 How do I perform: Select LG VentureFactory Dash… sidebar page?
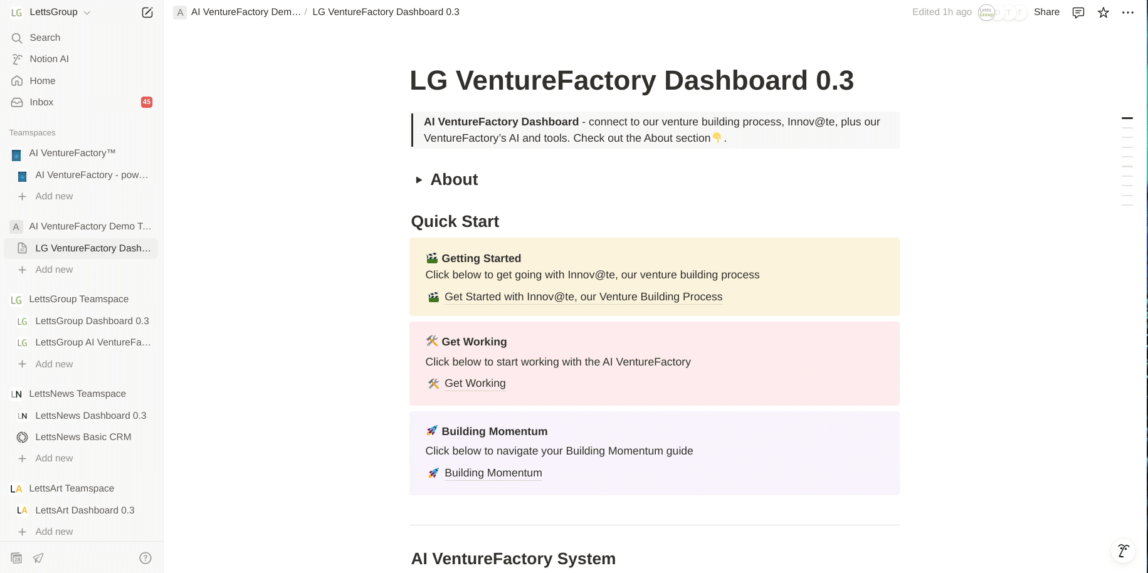[x=82, y=248]
